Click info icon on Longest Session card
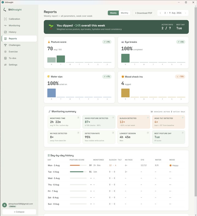This screenshot has width=197, height=216. 148,133
